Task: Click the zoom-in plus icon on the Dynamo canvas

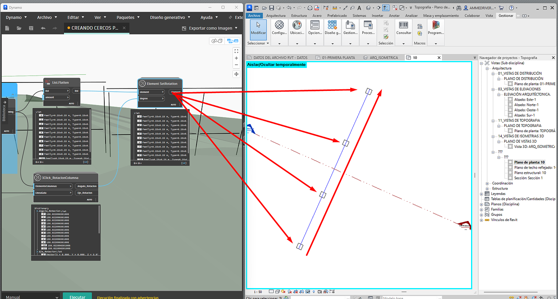Action: [x=236, y=59]
